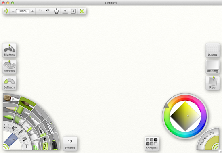Select the Transform tool
Viewport: 222px width, 153px height.
14,128
